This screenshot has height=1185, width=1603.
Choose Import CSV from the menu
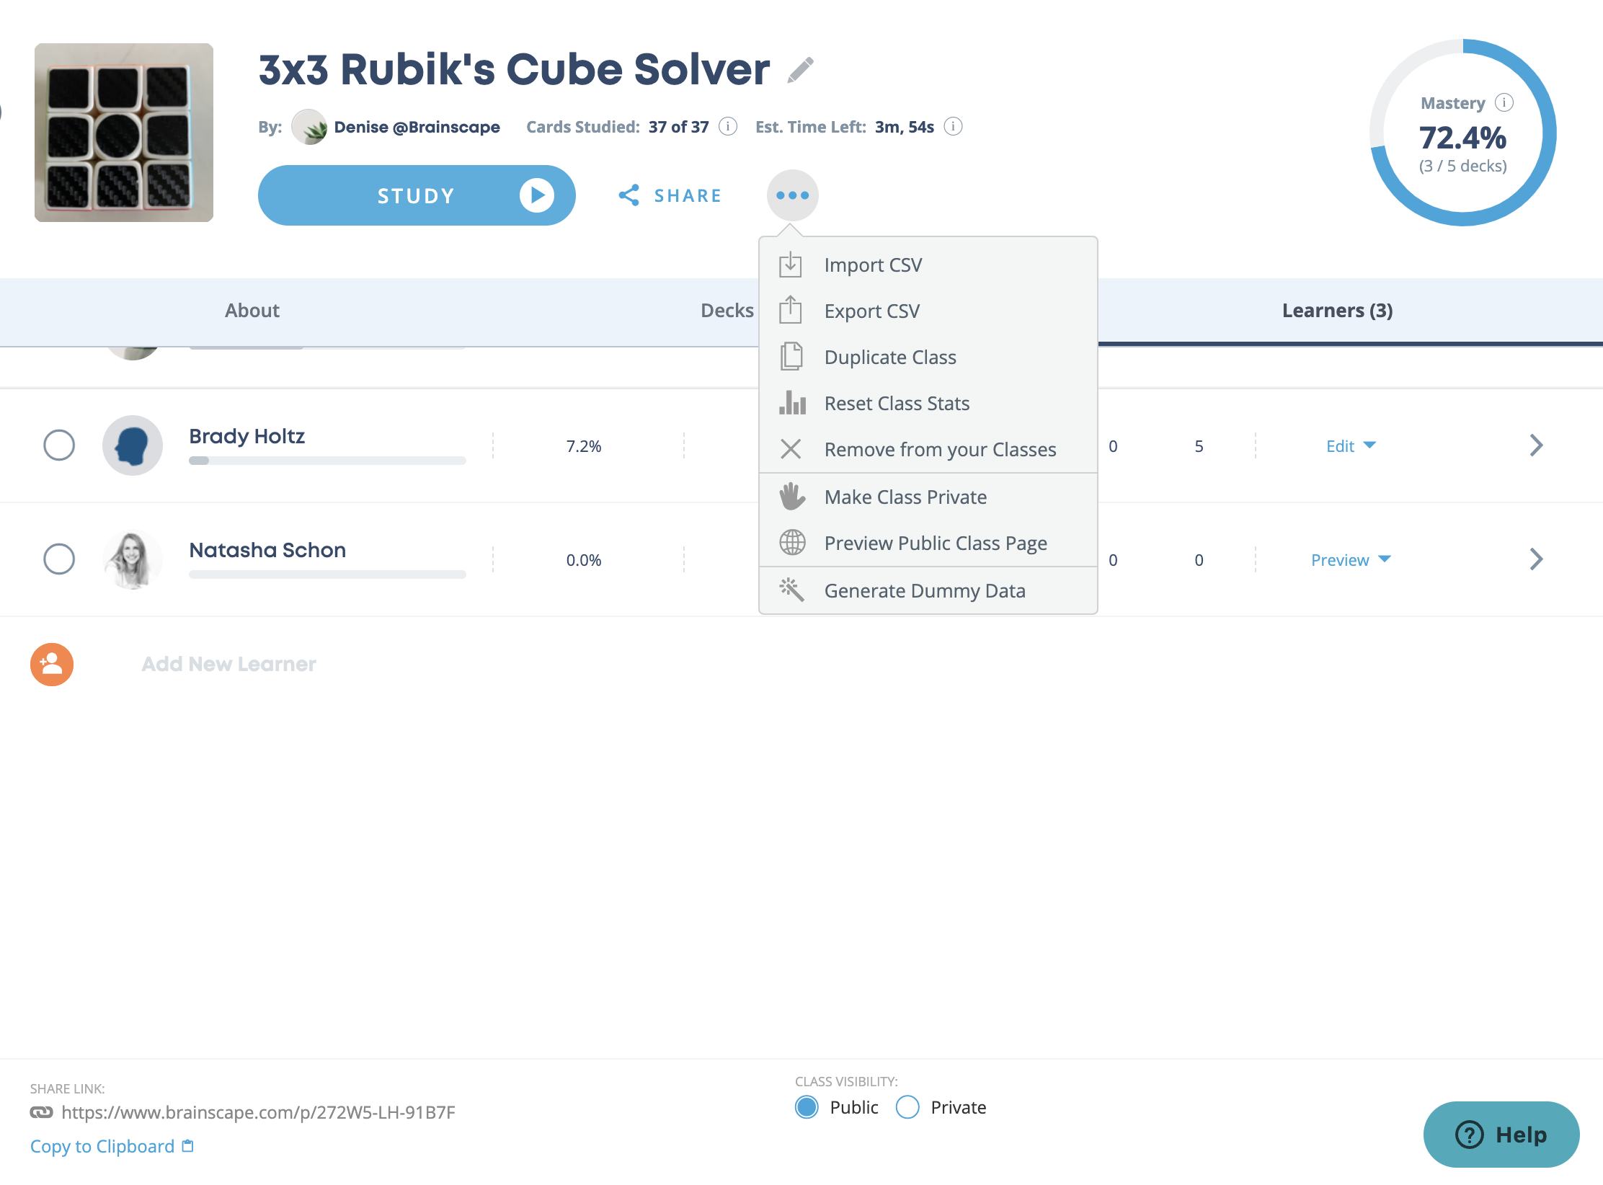[x=928, y=265]
